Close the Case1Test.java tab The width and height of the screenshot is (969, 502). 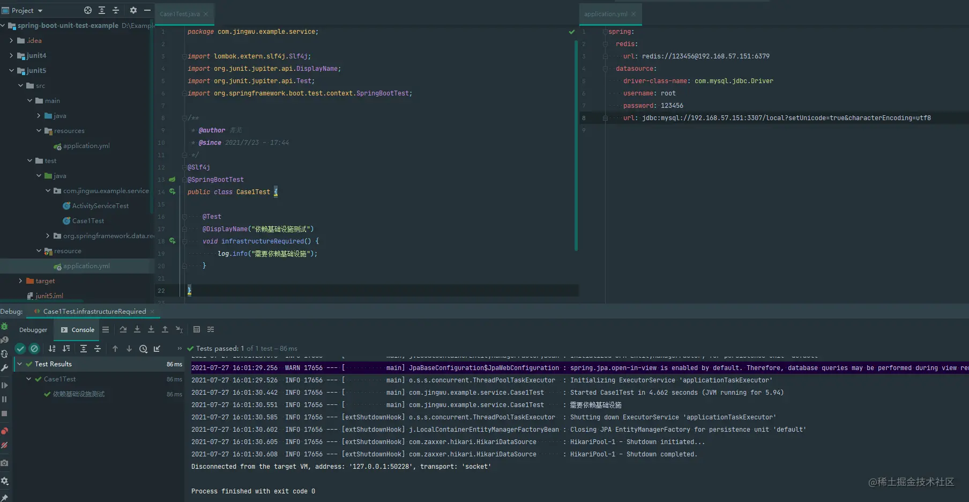click(x=206, y=14)
